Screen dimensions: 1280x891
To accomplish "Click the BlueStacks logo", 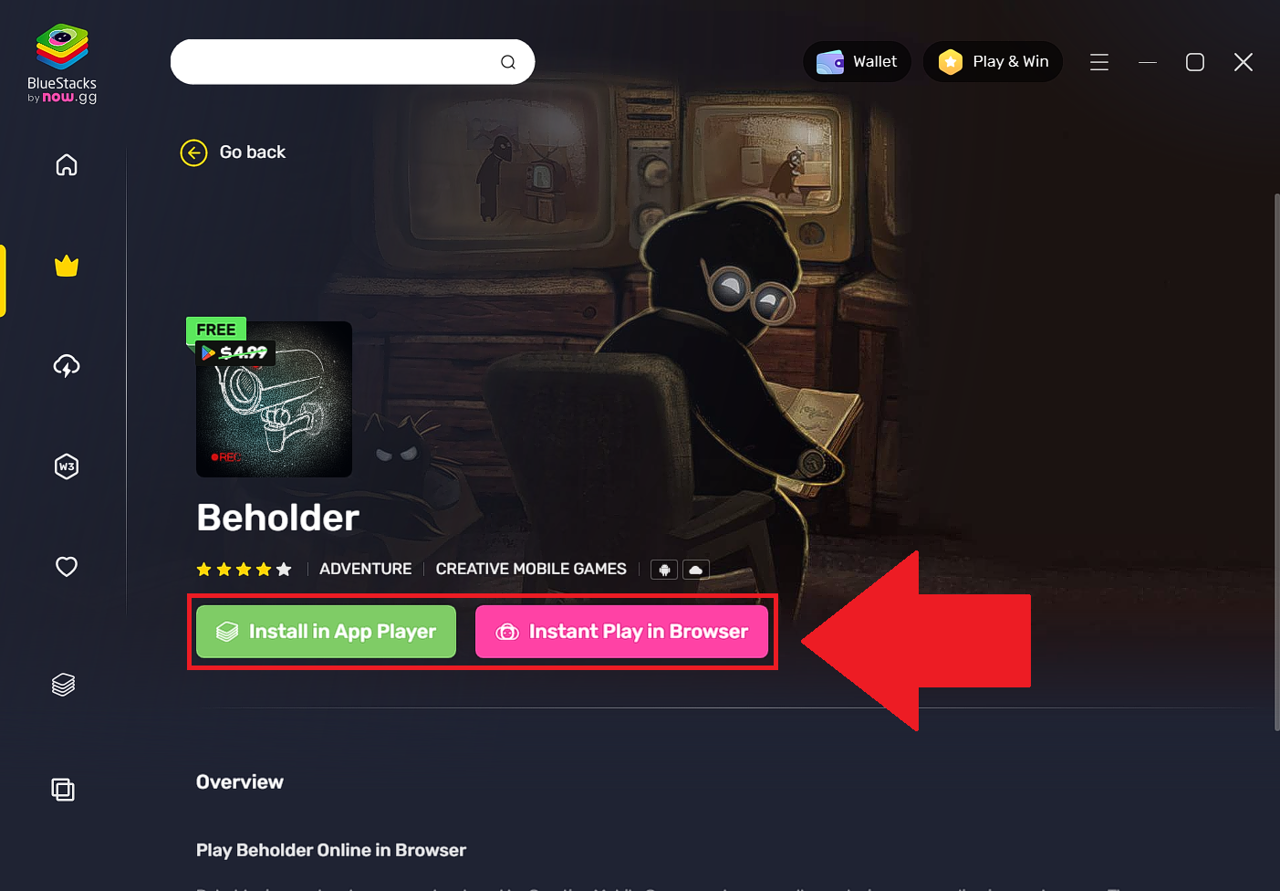I will (x=62, y=63).
